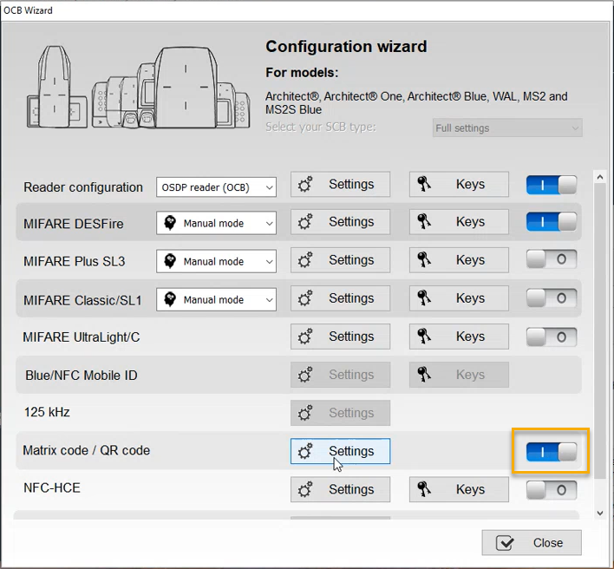Enable the MIFARE Plus SL3 toggle
Screen dimensions: 614x569
pyautogui.click(x=551, y=260)
